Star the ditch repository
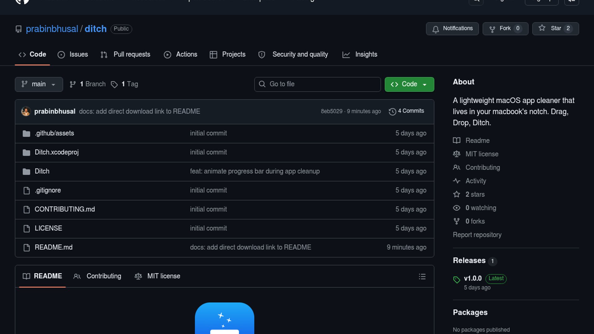Image resolution: width=594 pixels, height=334 pixels. [555, 28]
